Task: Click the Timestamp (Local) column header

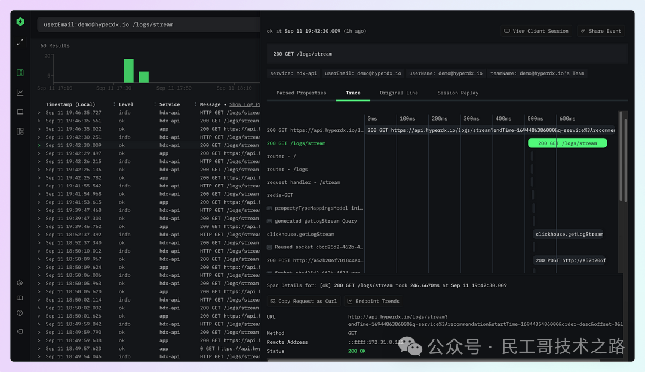Action: pos(70,104)
